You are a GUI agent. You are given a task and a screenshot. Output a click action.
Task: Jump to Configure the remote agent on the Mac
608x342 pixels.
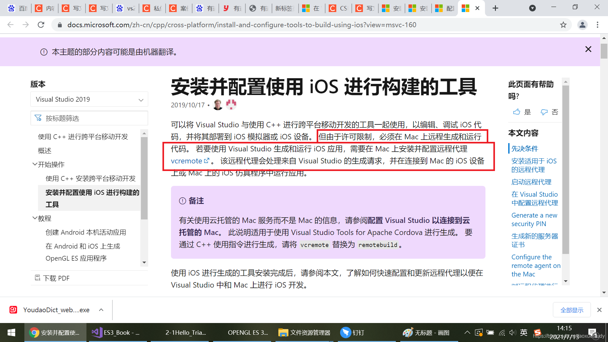coord(536,265)
